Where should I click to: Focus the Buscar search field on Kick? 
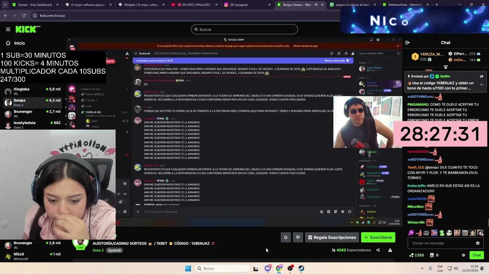point(244,29)
